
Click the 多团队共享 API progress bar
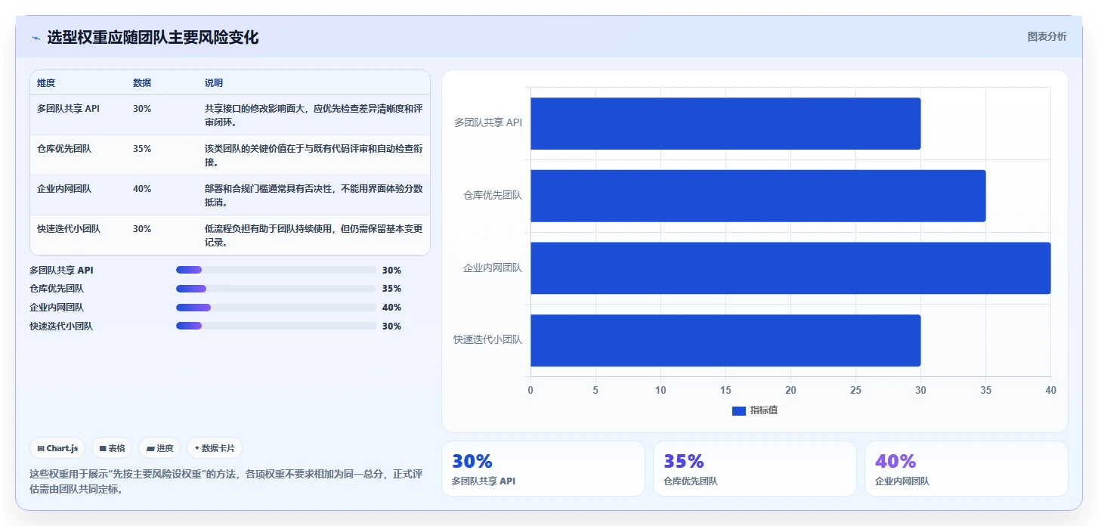[x=276, y=270]
